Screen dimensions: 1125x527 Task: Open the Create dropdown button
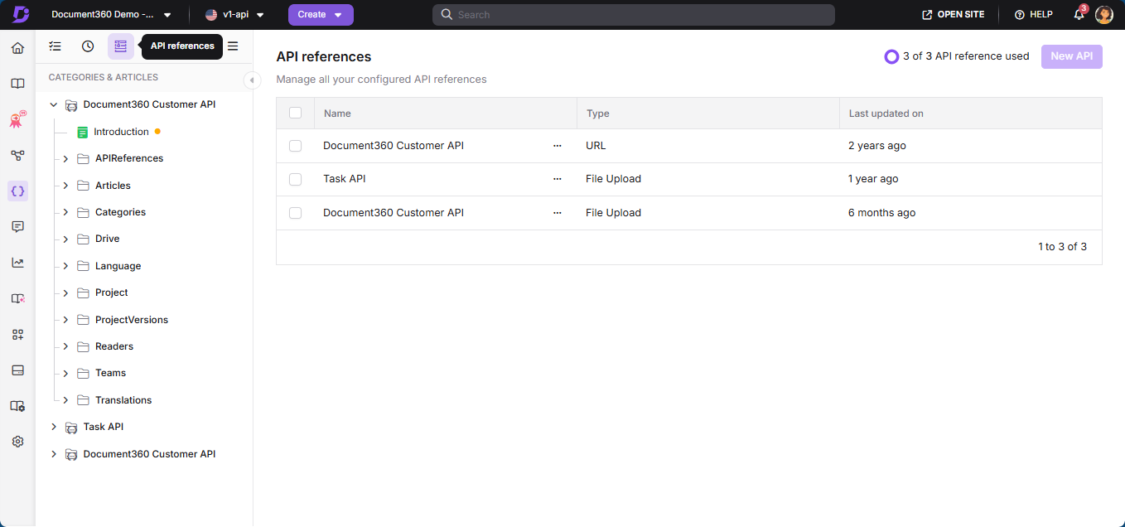(x=321, y=15)
